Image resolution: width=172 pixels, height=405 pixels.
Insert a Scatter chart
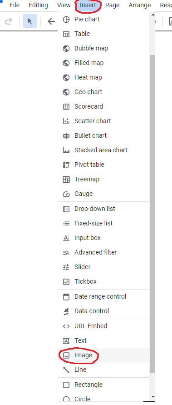pos(103,121)
